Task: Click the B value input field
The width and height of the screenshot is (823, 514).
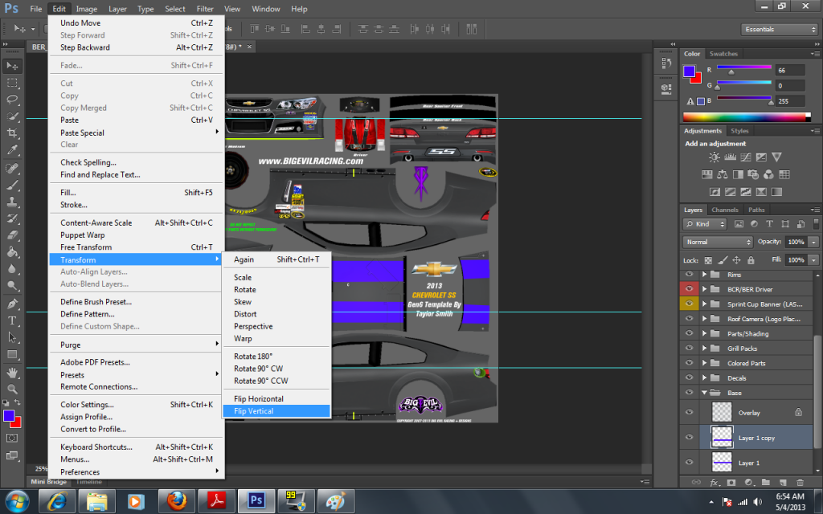Action: (x=790, y=100)
